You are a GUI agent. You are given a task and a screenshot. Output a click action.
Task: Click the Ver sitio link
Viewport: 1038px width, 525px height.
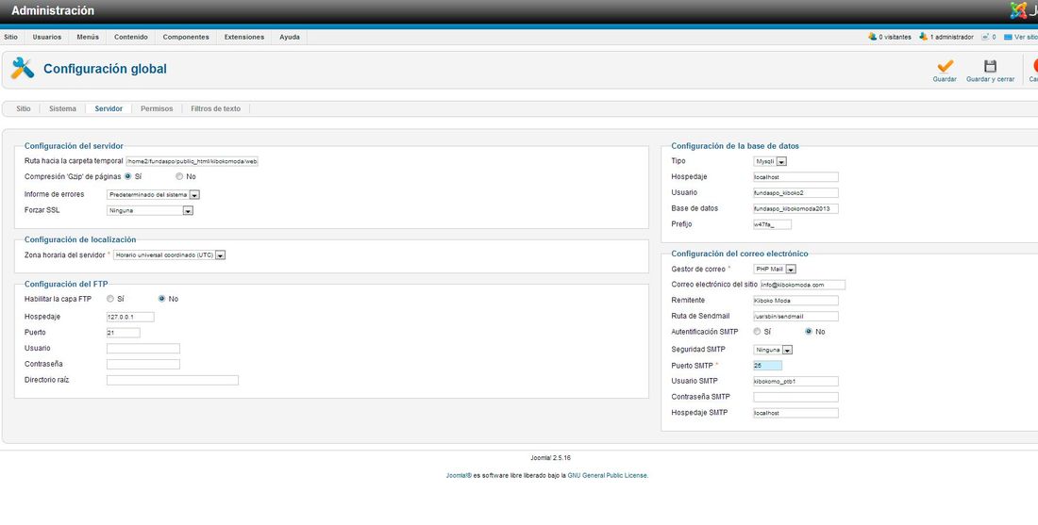[x=1026, y=37]
